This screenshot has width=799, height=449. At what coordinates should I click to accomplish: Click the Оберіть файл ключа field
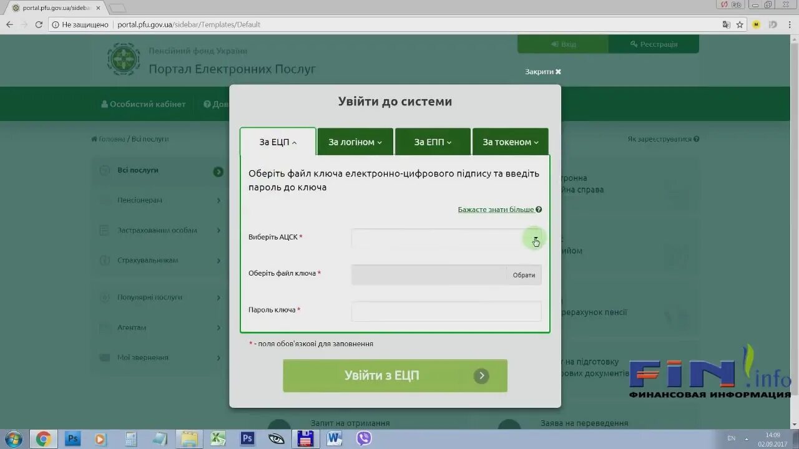[x=429, y=275]
